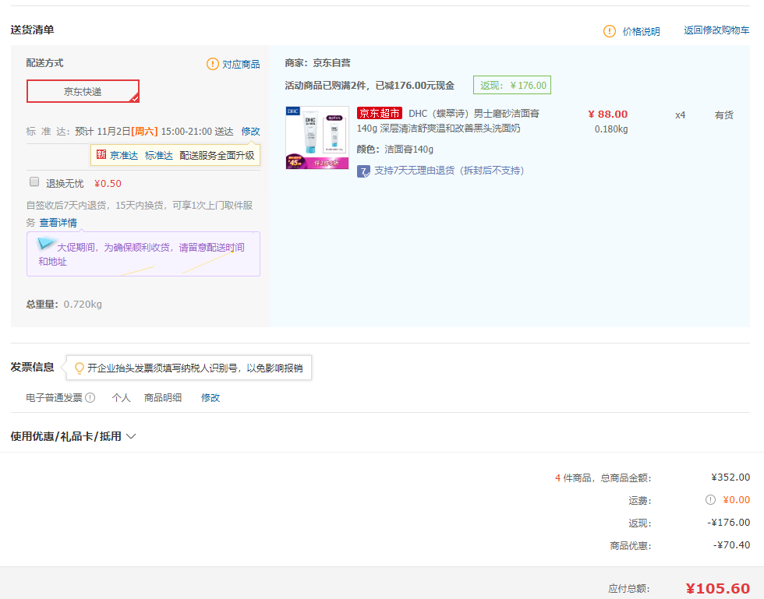
Task: Click the 7-day return shield icon
Action: [x=363, y=171]
